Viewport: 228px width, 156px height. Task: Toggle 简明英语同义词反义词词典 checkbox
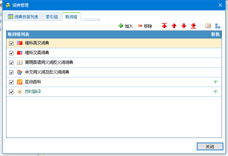[x=11, y=63]
